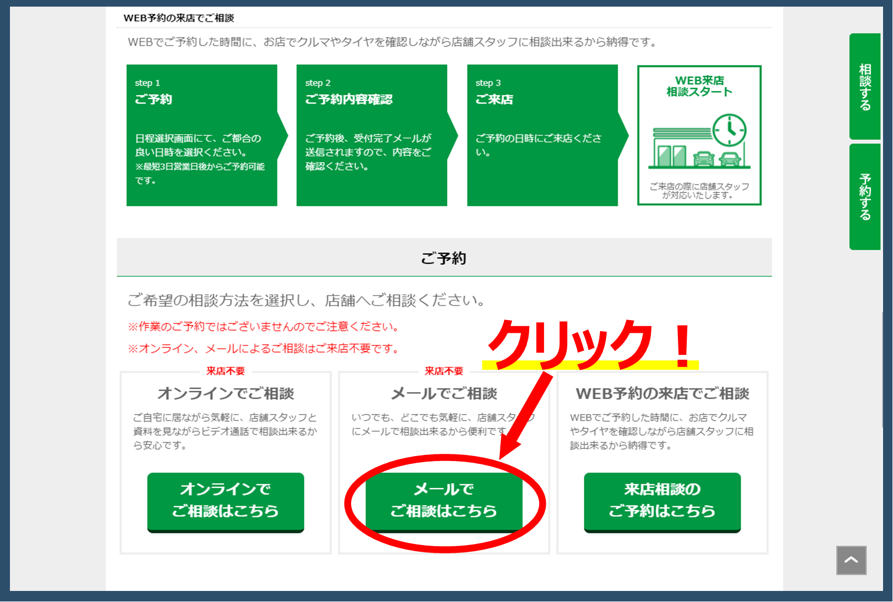Click the car icons in the store illustration
The height and width of the screenshot is (602, 893).
716,159
